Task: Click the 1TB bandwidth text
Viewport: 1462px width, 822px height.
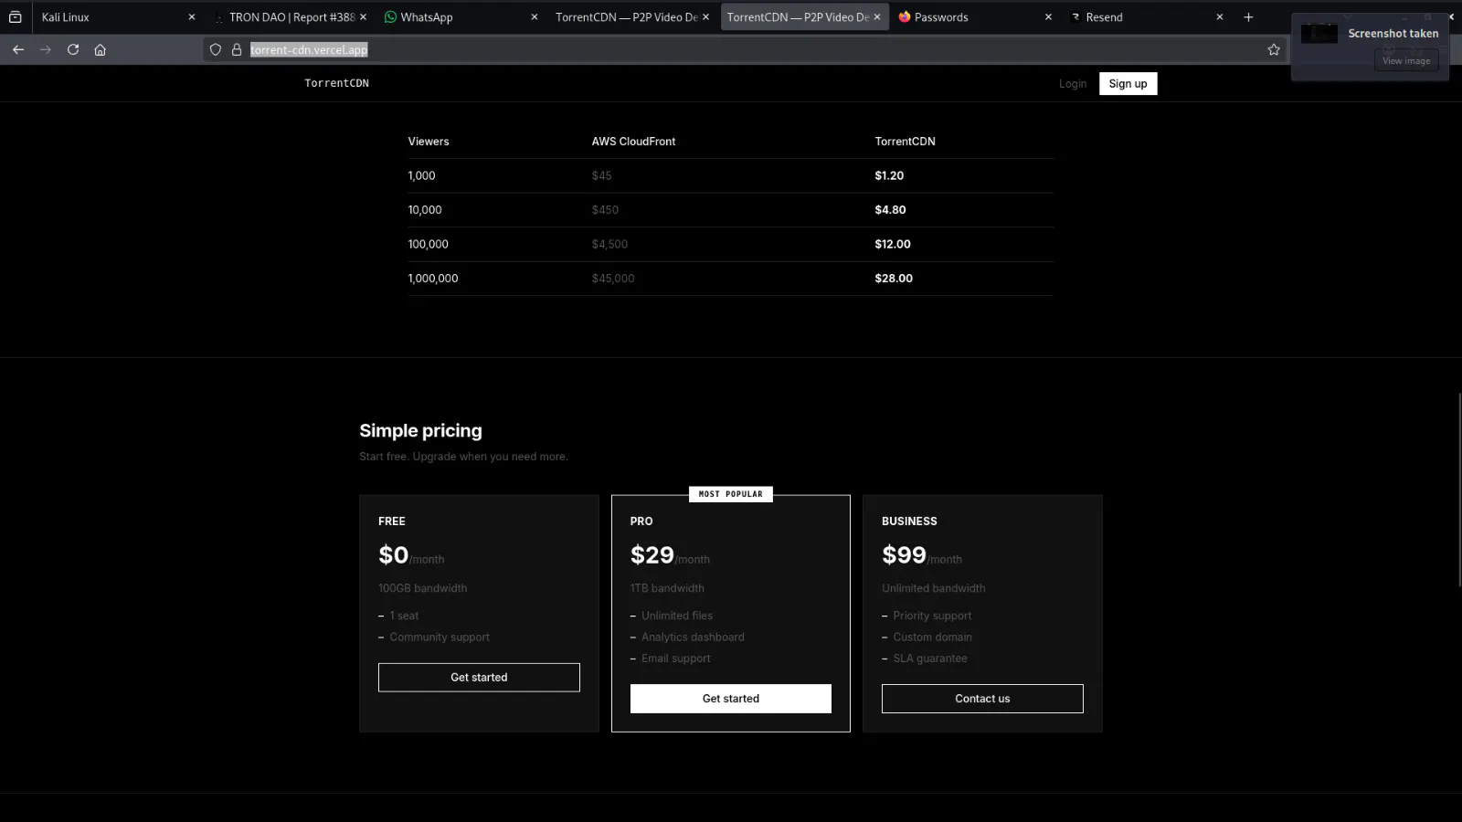Action: click(x=667, y=588)
